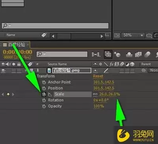Screen dimensions: 158x144
Task: Click the Scale value 26.0,26.0%
Action: click(x=109, y=94)
